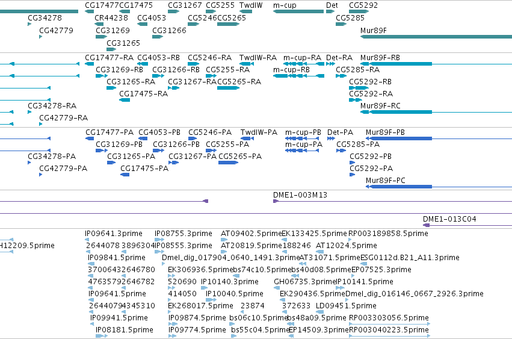Select the CG5285-PA protein label

pos(358,145)
